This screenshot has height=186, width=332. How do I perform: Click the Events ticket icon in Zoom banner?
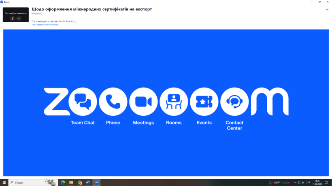click(204, 101)
